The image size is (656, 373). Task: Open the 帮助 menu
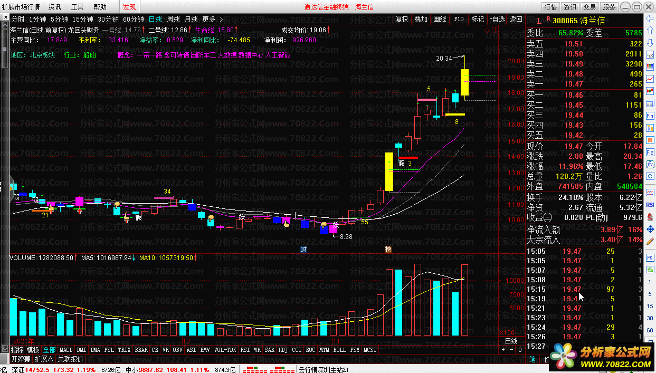point(100,7)
